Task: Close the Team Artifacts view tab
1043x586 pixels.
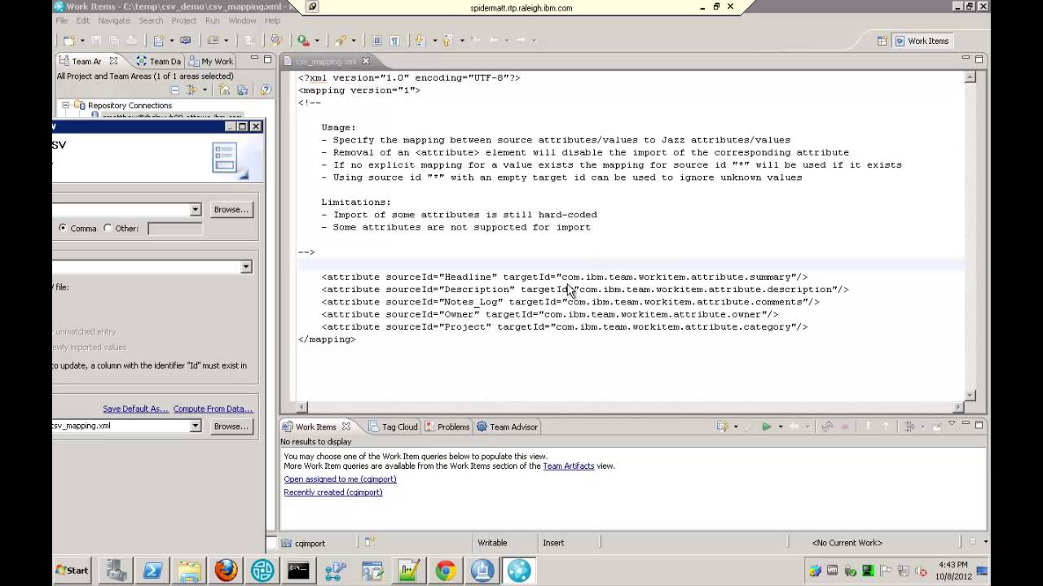Action: (113, 61)
